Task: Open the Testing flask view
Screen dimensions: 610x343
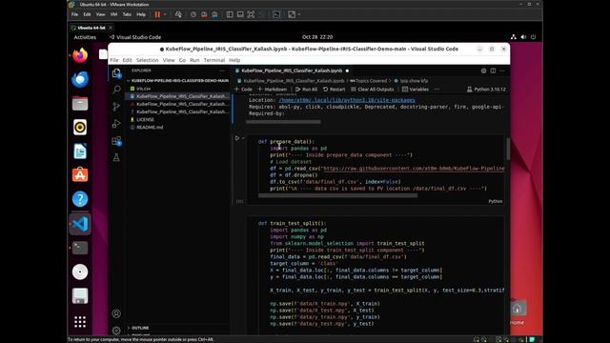Action: (116, 157)
